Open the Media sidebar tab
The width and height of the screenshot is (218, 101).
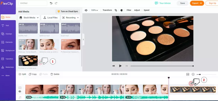[8, 17]
